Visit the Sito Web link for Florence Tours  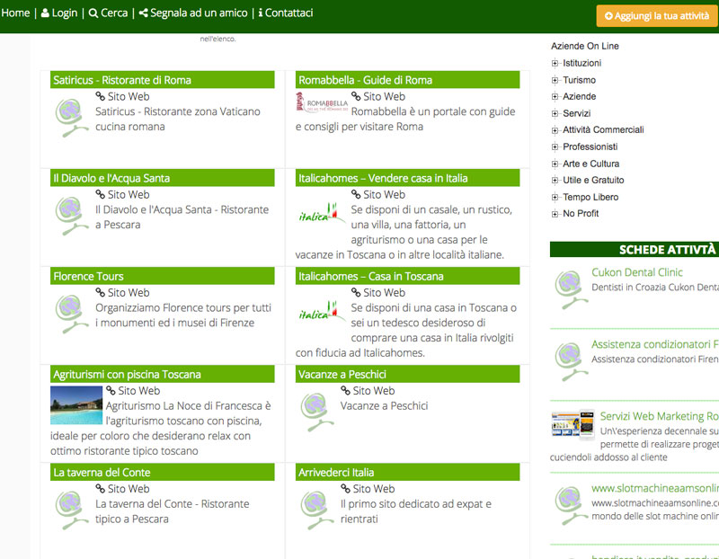[x=129, y=293]
